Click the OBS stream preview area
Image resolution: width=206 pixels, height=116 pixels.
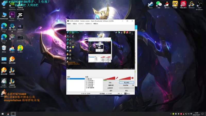pyautogui.click(x=100, y=50)
